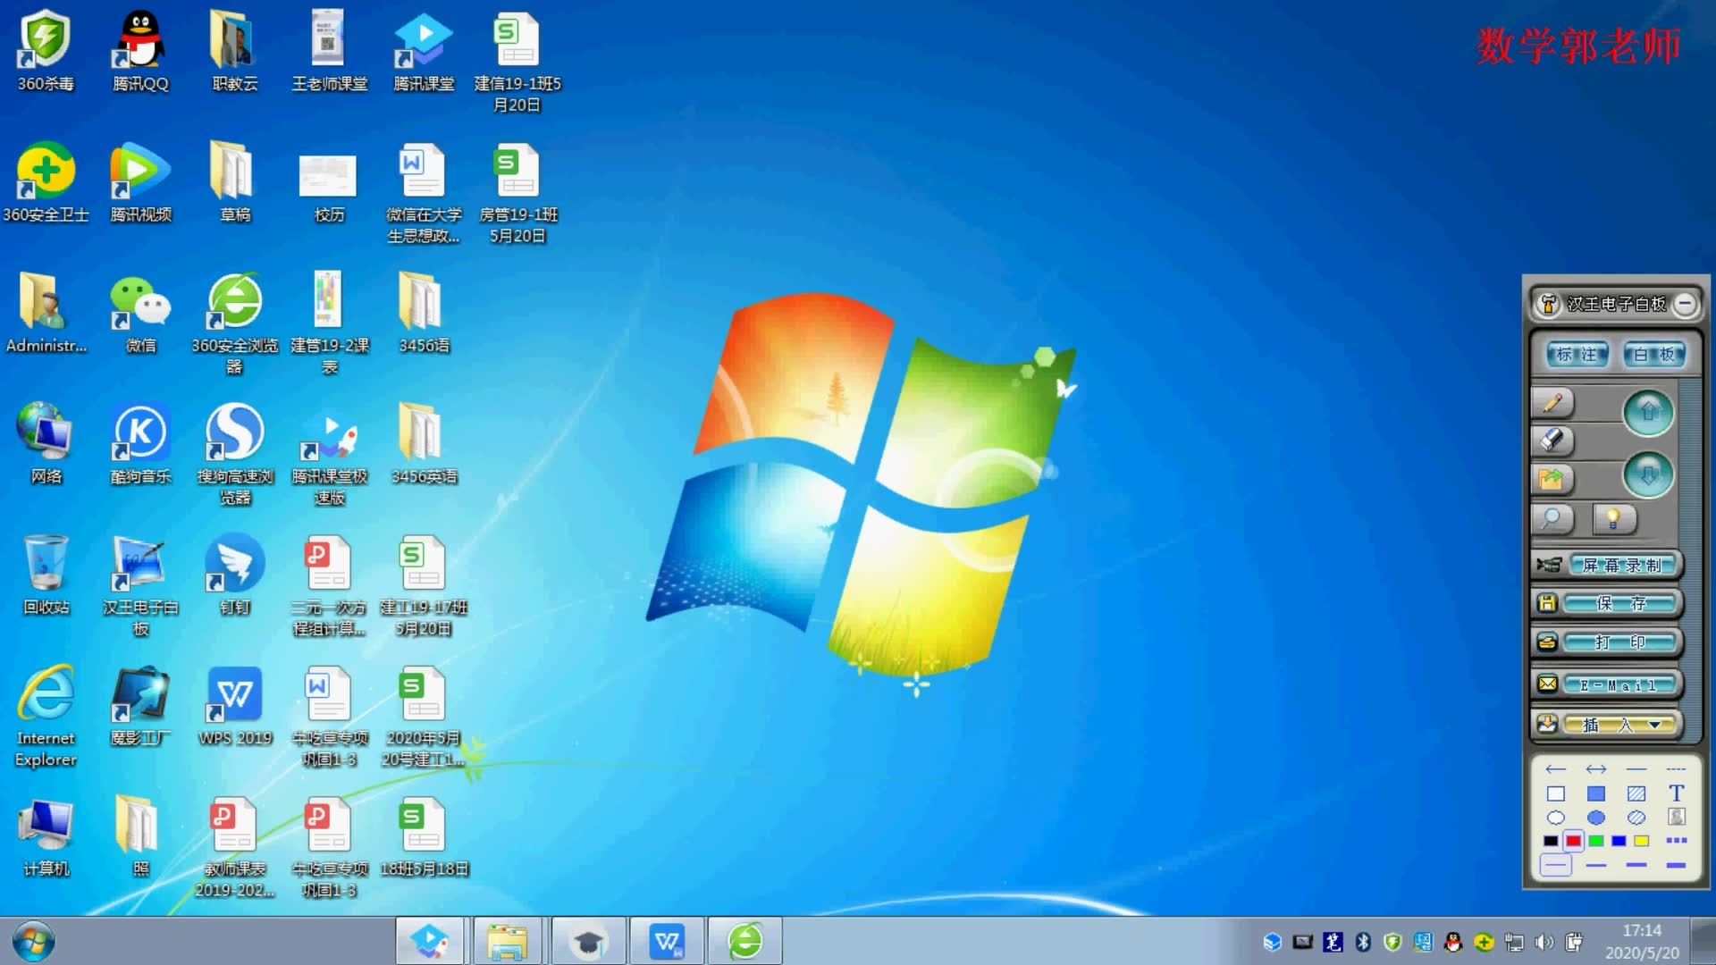1716x965 pixels.
Task: Select the 汉王电子白板 desktop shortcut
Action: (x=140, y=585)
